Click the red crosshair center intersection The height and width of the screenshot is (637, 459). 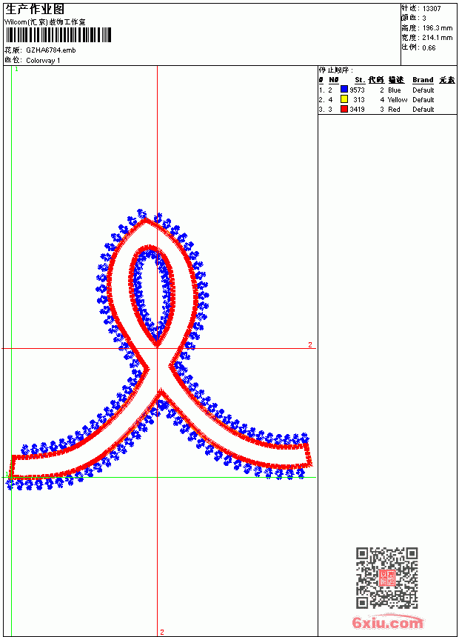click(157, 348)
